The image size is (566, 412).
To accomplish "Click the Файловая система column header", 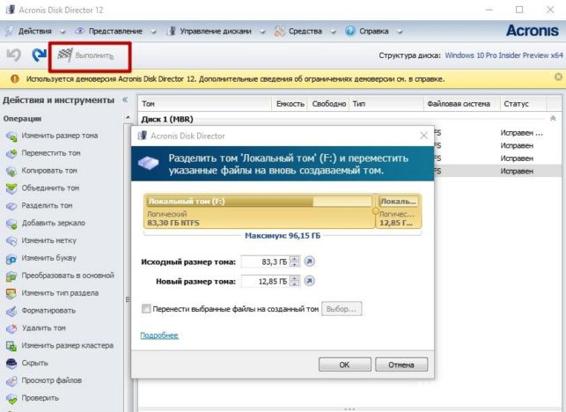I will (x=461, y=104).
